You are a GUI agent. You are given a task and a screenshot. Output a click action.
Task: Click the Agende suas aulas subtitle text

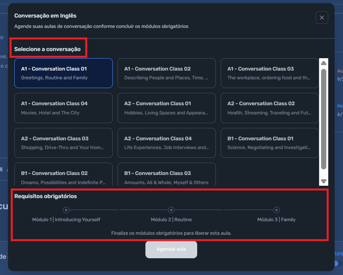pos(101,26)
